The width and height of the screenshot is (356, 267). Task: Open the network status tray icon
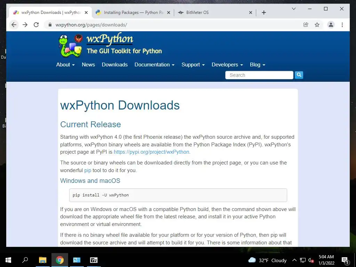pos(303,260)
